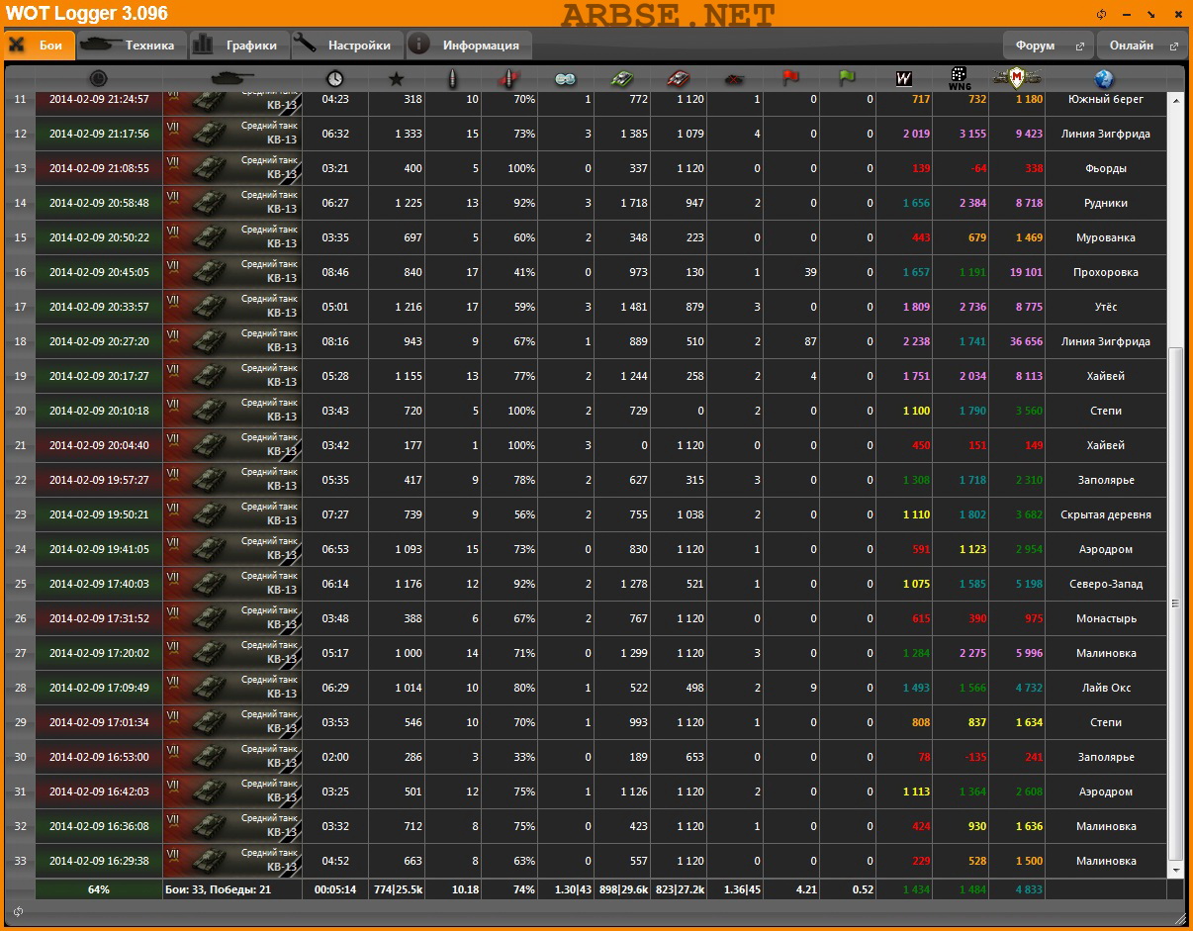Click the rating value 36 656

click(x=1026, y=341)
